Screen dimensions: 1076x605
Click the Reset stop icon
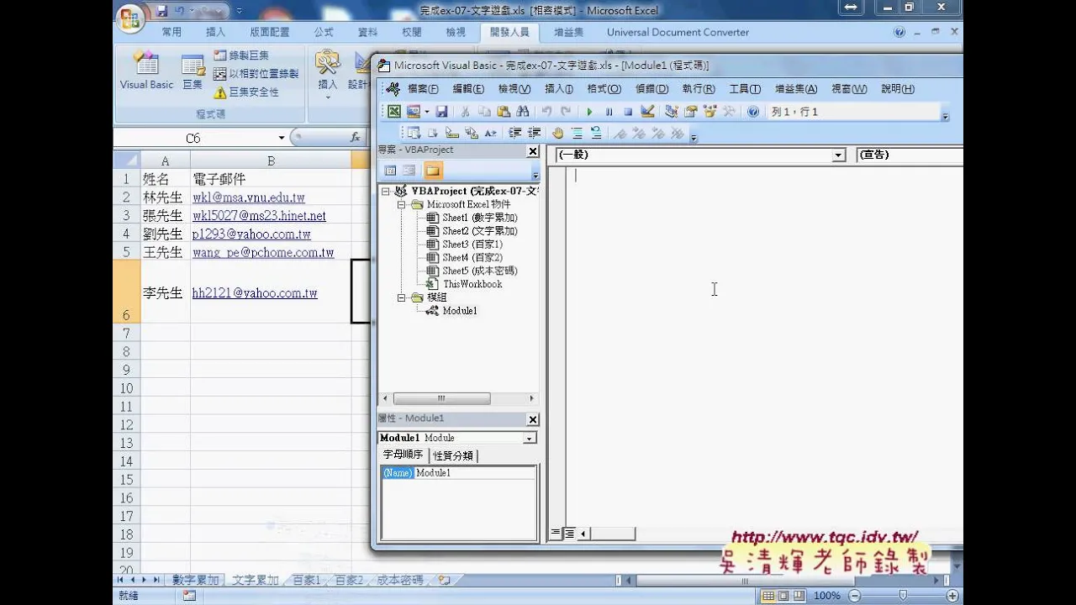click(628, 112)
